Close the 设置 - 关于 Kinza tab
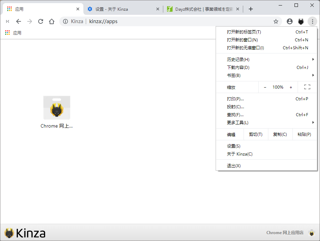The width and height of the screenshot is (320, 241). click(x=157, y=9)
